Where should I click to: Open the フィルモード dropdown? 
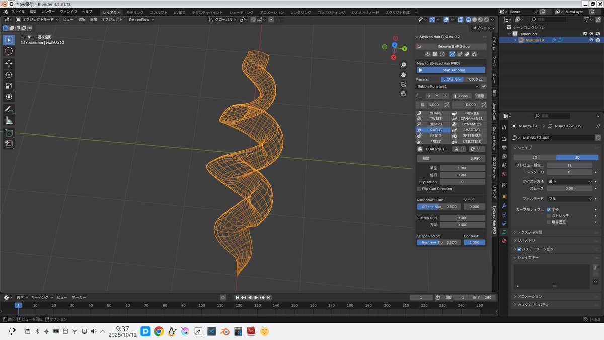point(569,198)
